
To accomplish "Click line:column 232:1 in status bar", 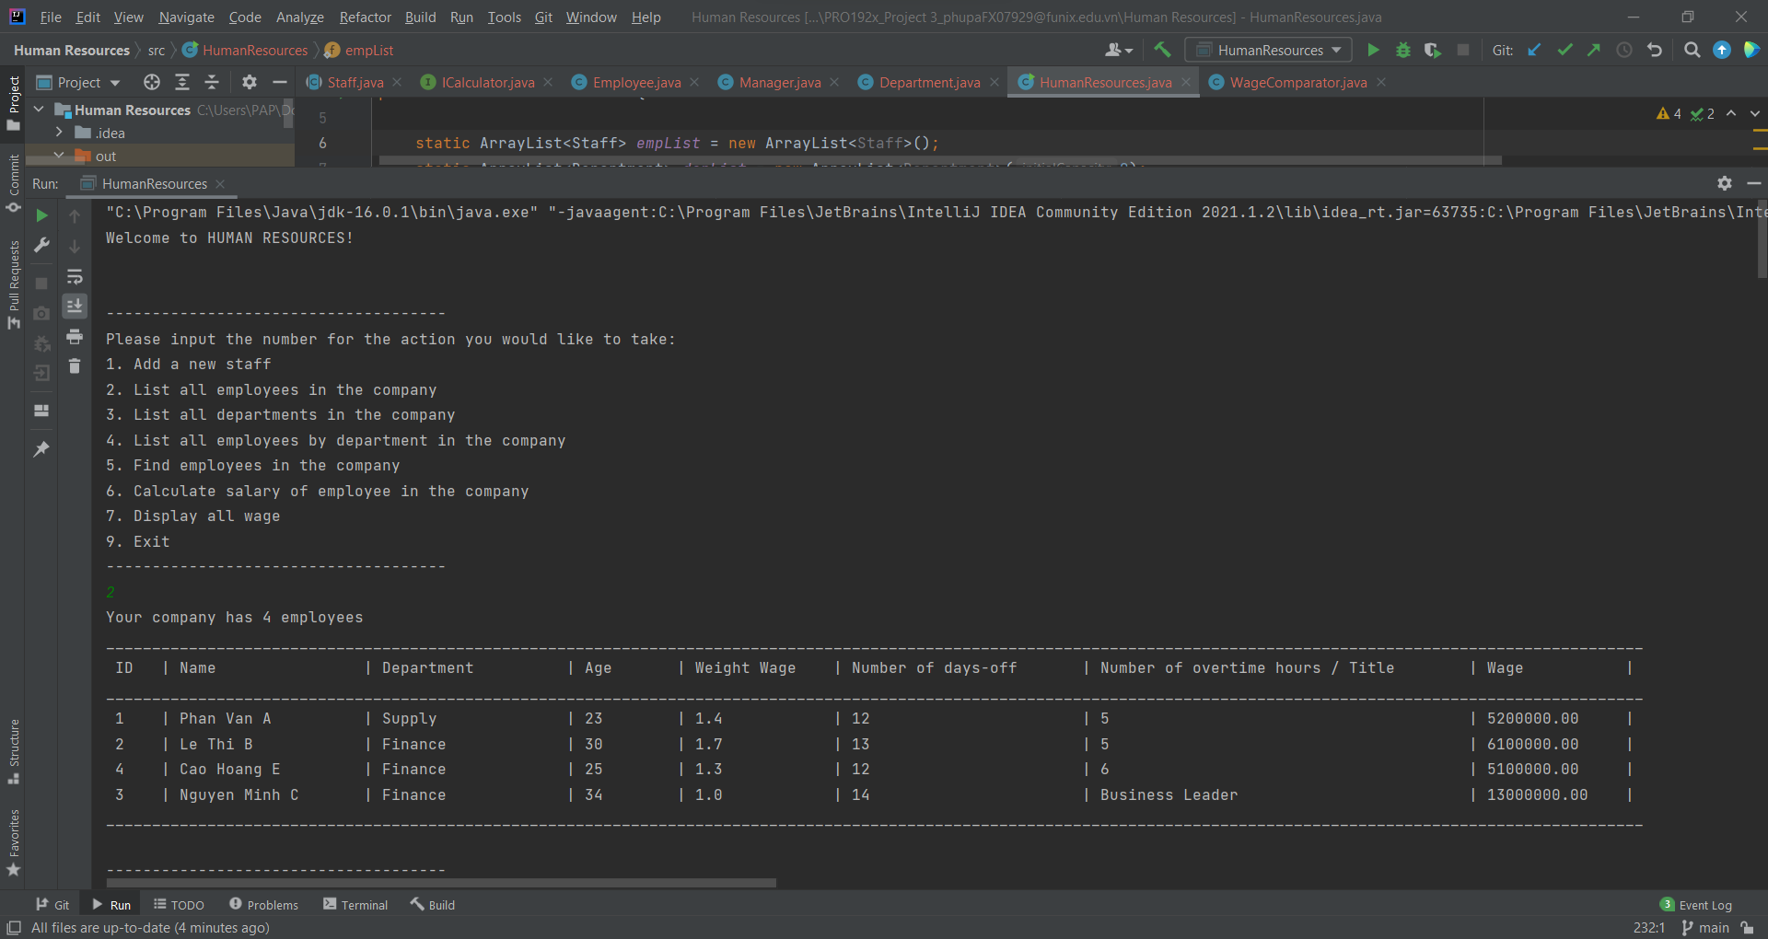I will click(1649, 928).
